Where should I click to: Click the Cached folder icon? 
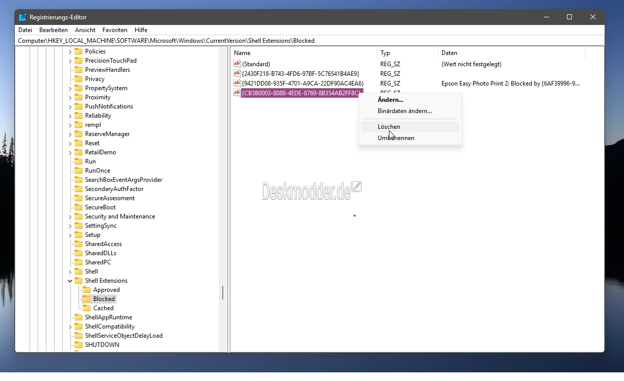tap(87, 308)
